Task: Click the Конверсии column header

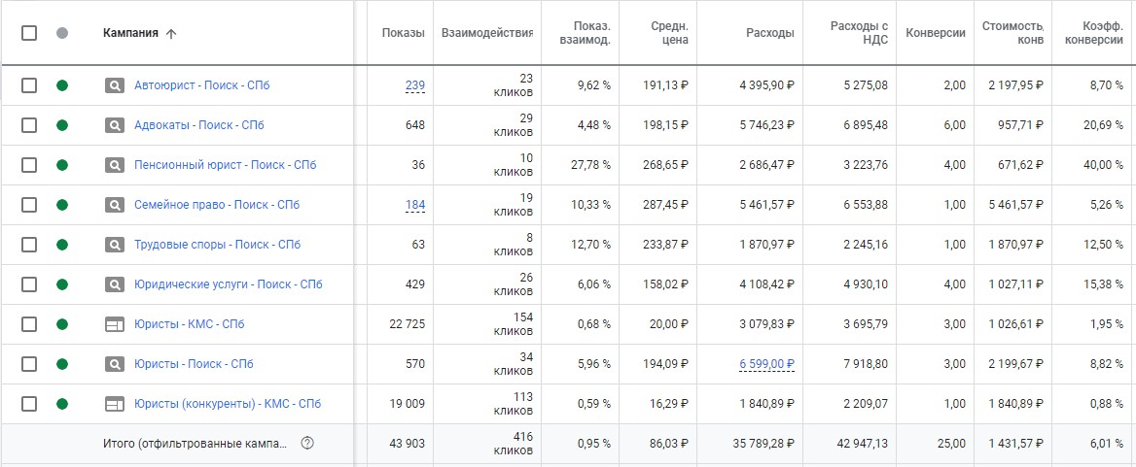Action: [x=935, y=33]
